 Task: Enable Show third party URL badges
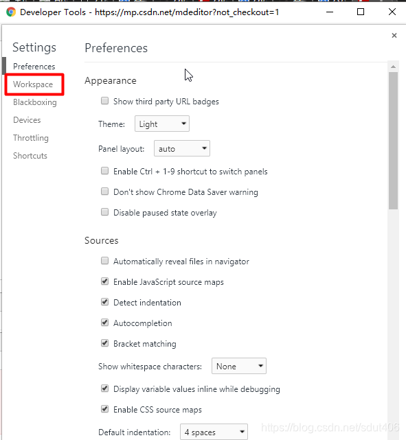pos(104,101)
